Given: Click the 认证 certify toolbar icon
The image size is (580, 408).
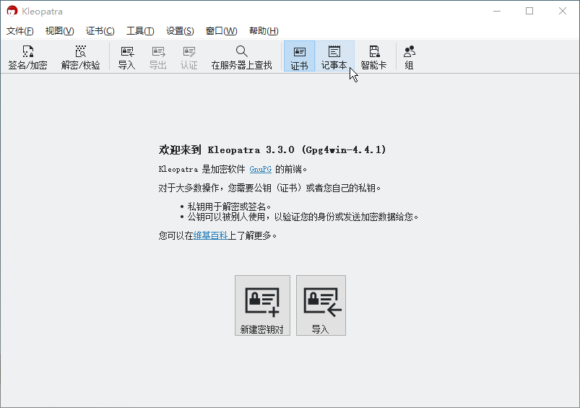Looking at the screenshot, I should point(189,57).
